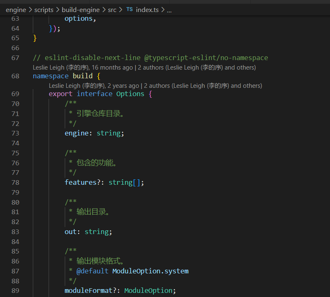Click line number 73 in the gutter
This screenshot has height=297, width=330.
(x=15, y=133)
